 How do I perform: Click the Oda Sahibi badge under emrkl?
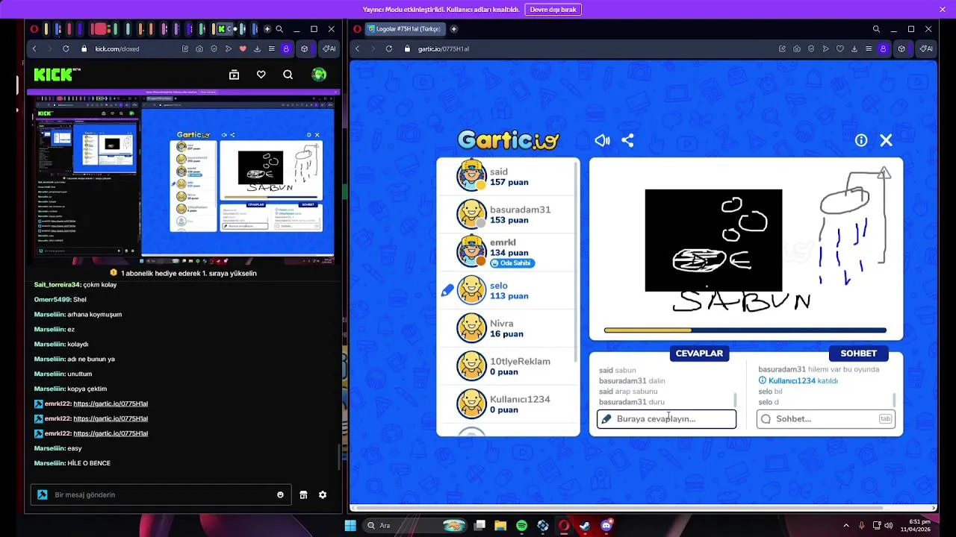point(513,263)
